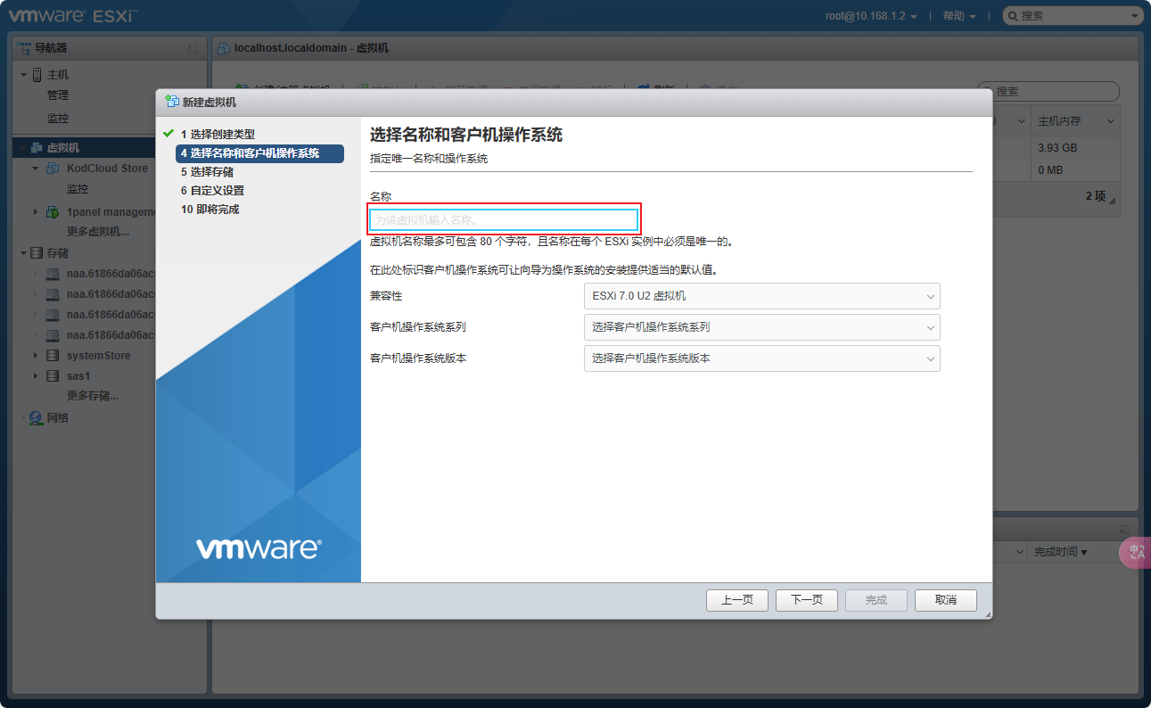Image resolution: width=1151 pixels, height=708 pixels.
Task: Expand the sas1 datastore tree node
Action: (x=36, y=376)
